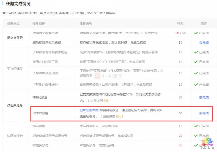Click task name 绑定头条号 in name column

[x=40, y=145]
